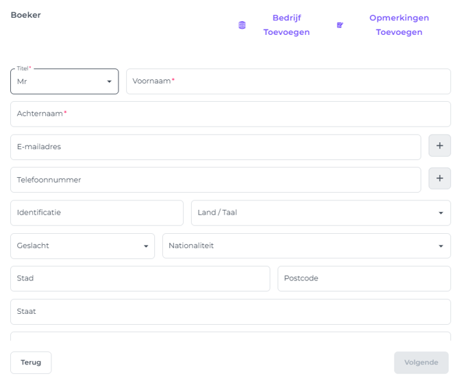Focus the Voornaam input field
459x387 pixels.
coord(288,81)
